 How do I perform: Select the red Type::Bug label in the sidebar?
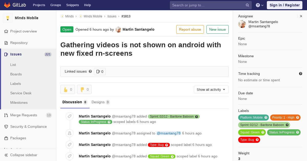[249, 140]
